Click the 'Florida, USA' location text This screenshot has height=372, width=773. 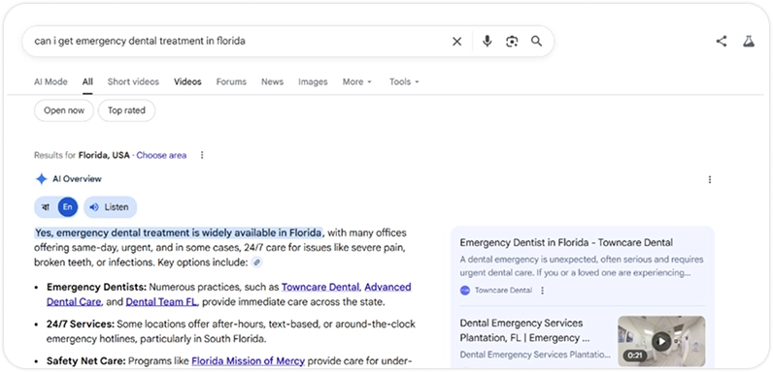[x=104, y=156]
